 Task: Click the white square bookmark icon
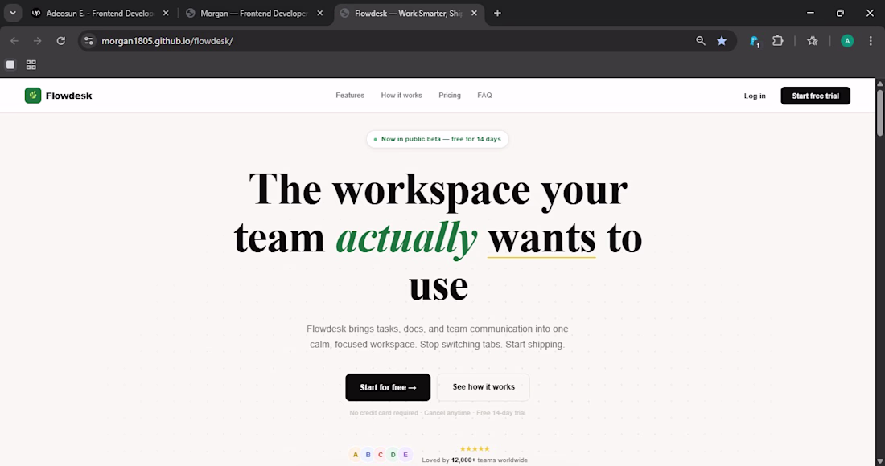10,65
